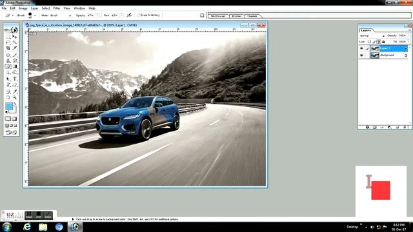Open the File menu
Image resolution: width=413 pixels, height=232 pixels.
tap(5, 8)
